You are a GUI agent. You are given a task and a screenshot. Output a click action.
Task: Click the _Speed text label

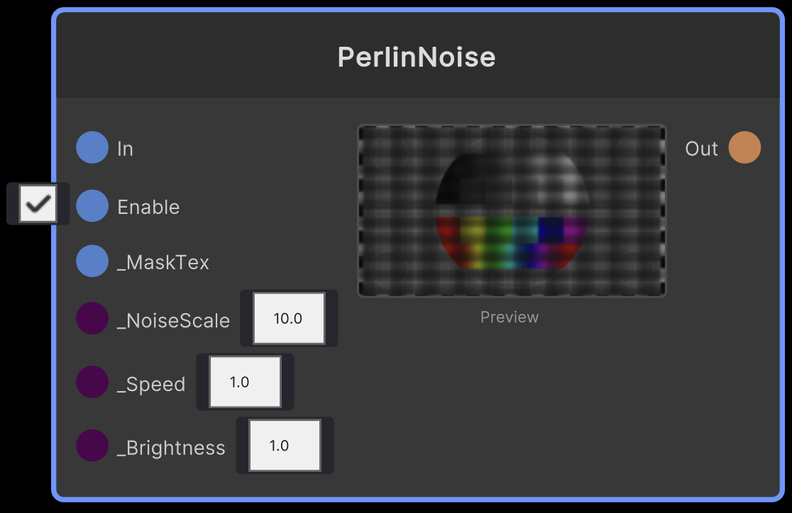[151, 385]
